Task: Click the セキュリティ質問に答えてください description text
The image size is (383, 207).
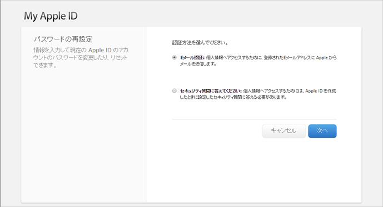Action: point(258,94)
